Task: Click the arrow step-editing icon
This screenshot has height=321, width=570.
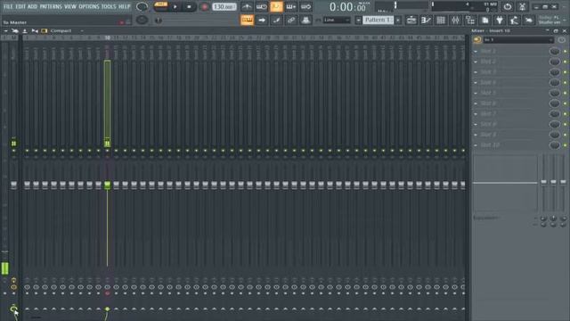Action: click(x=262, y=20)
